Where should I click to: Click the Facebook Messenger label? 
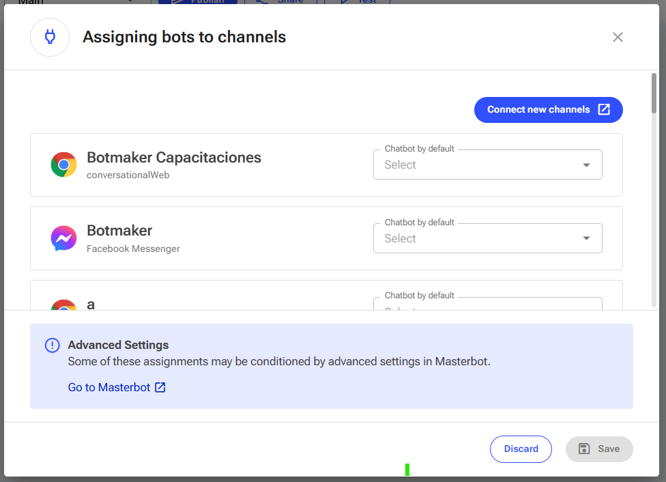point(133,249)
